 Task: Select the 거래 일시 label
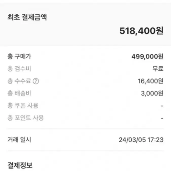coord(19,140)
